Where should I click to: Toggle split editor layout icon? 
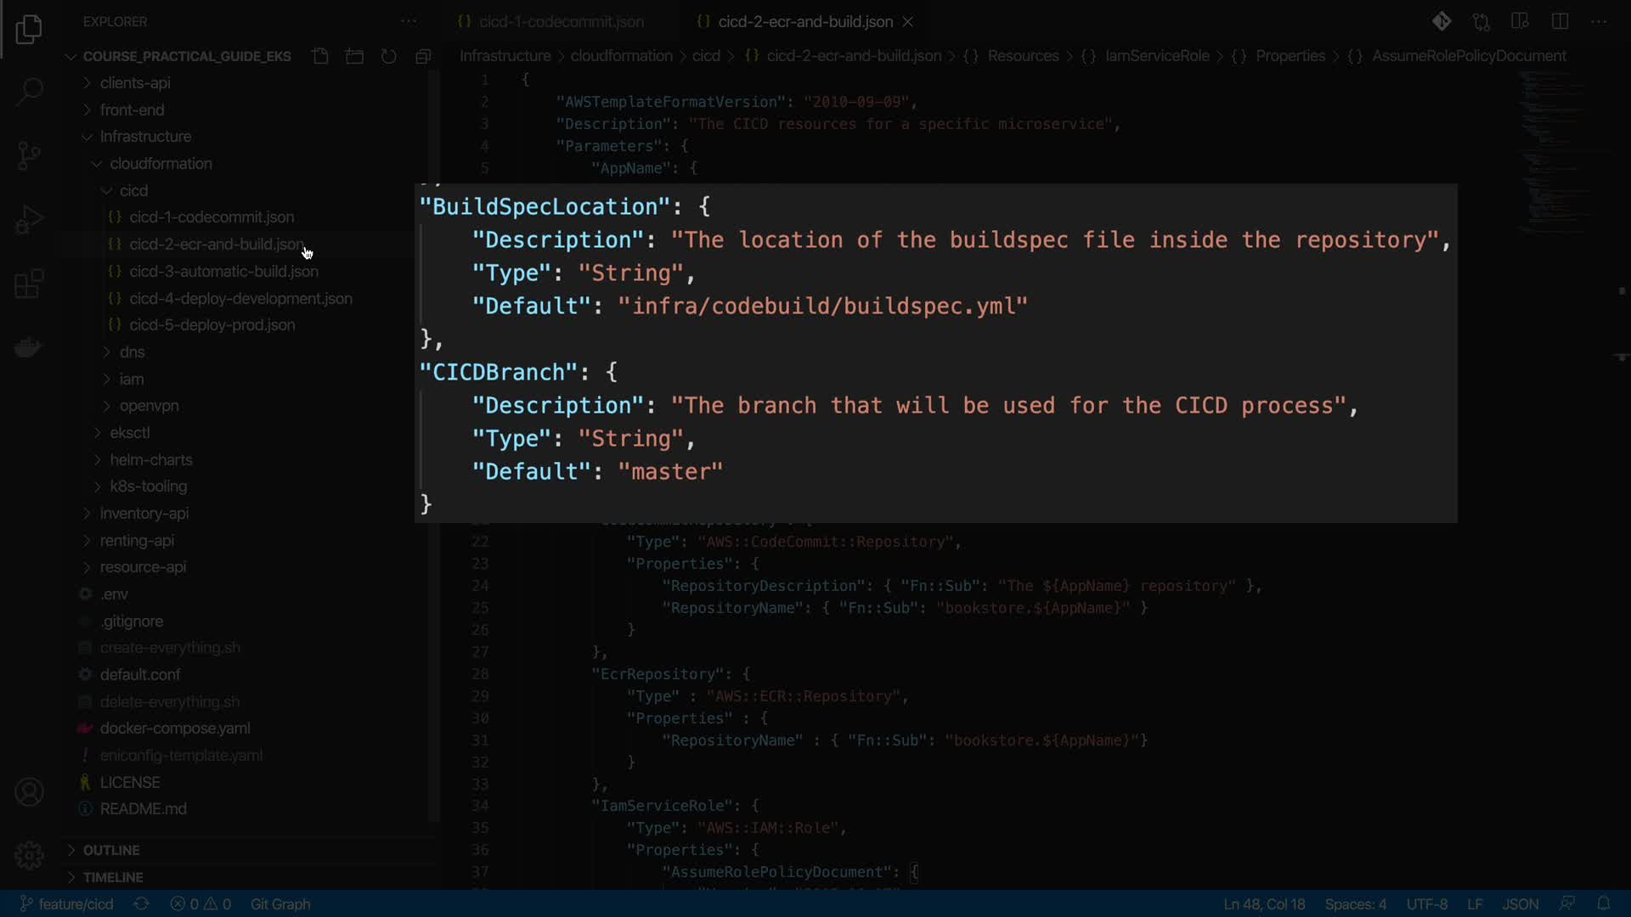[x=1560, y=21]
